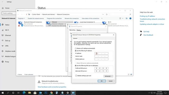Click 'Disable this network device' toolbar item
The image size is (169, 95).
(36, 18)
